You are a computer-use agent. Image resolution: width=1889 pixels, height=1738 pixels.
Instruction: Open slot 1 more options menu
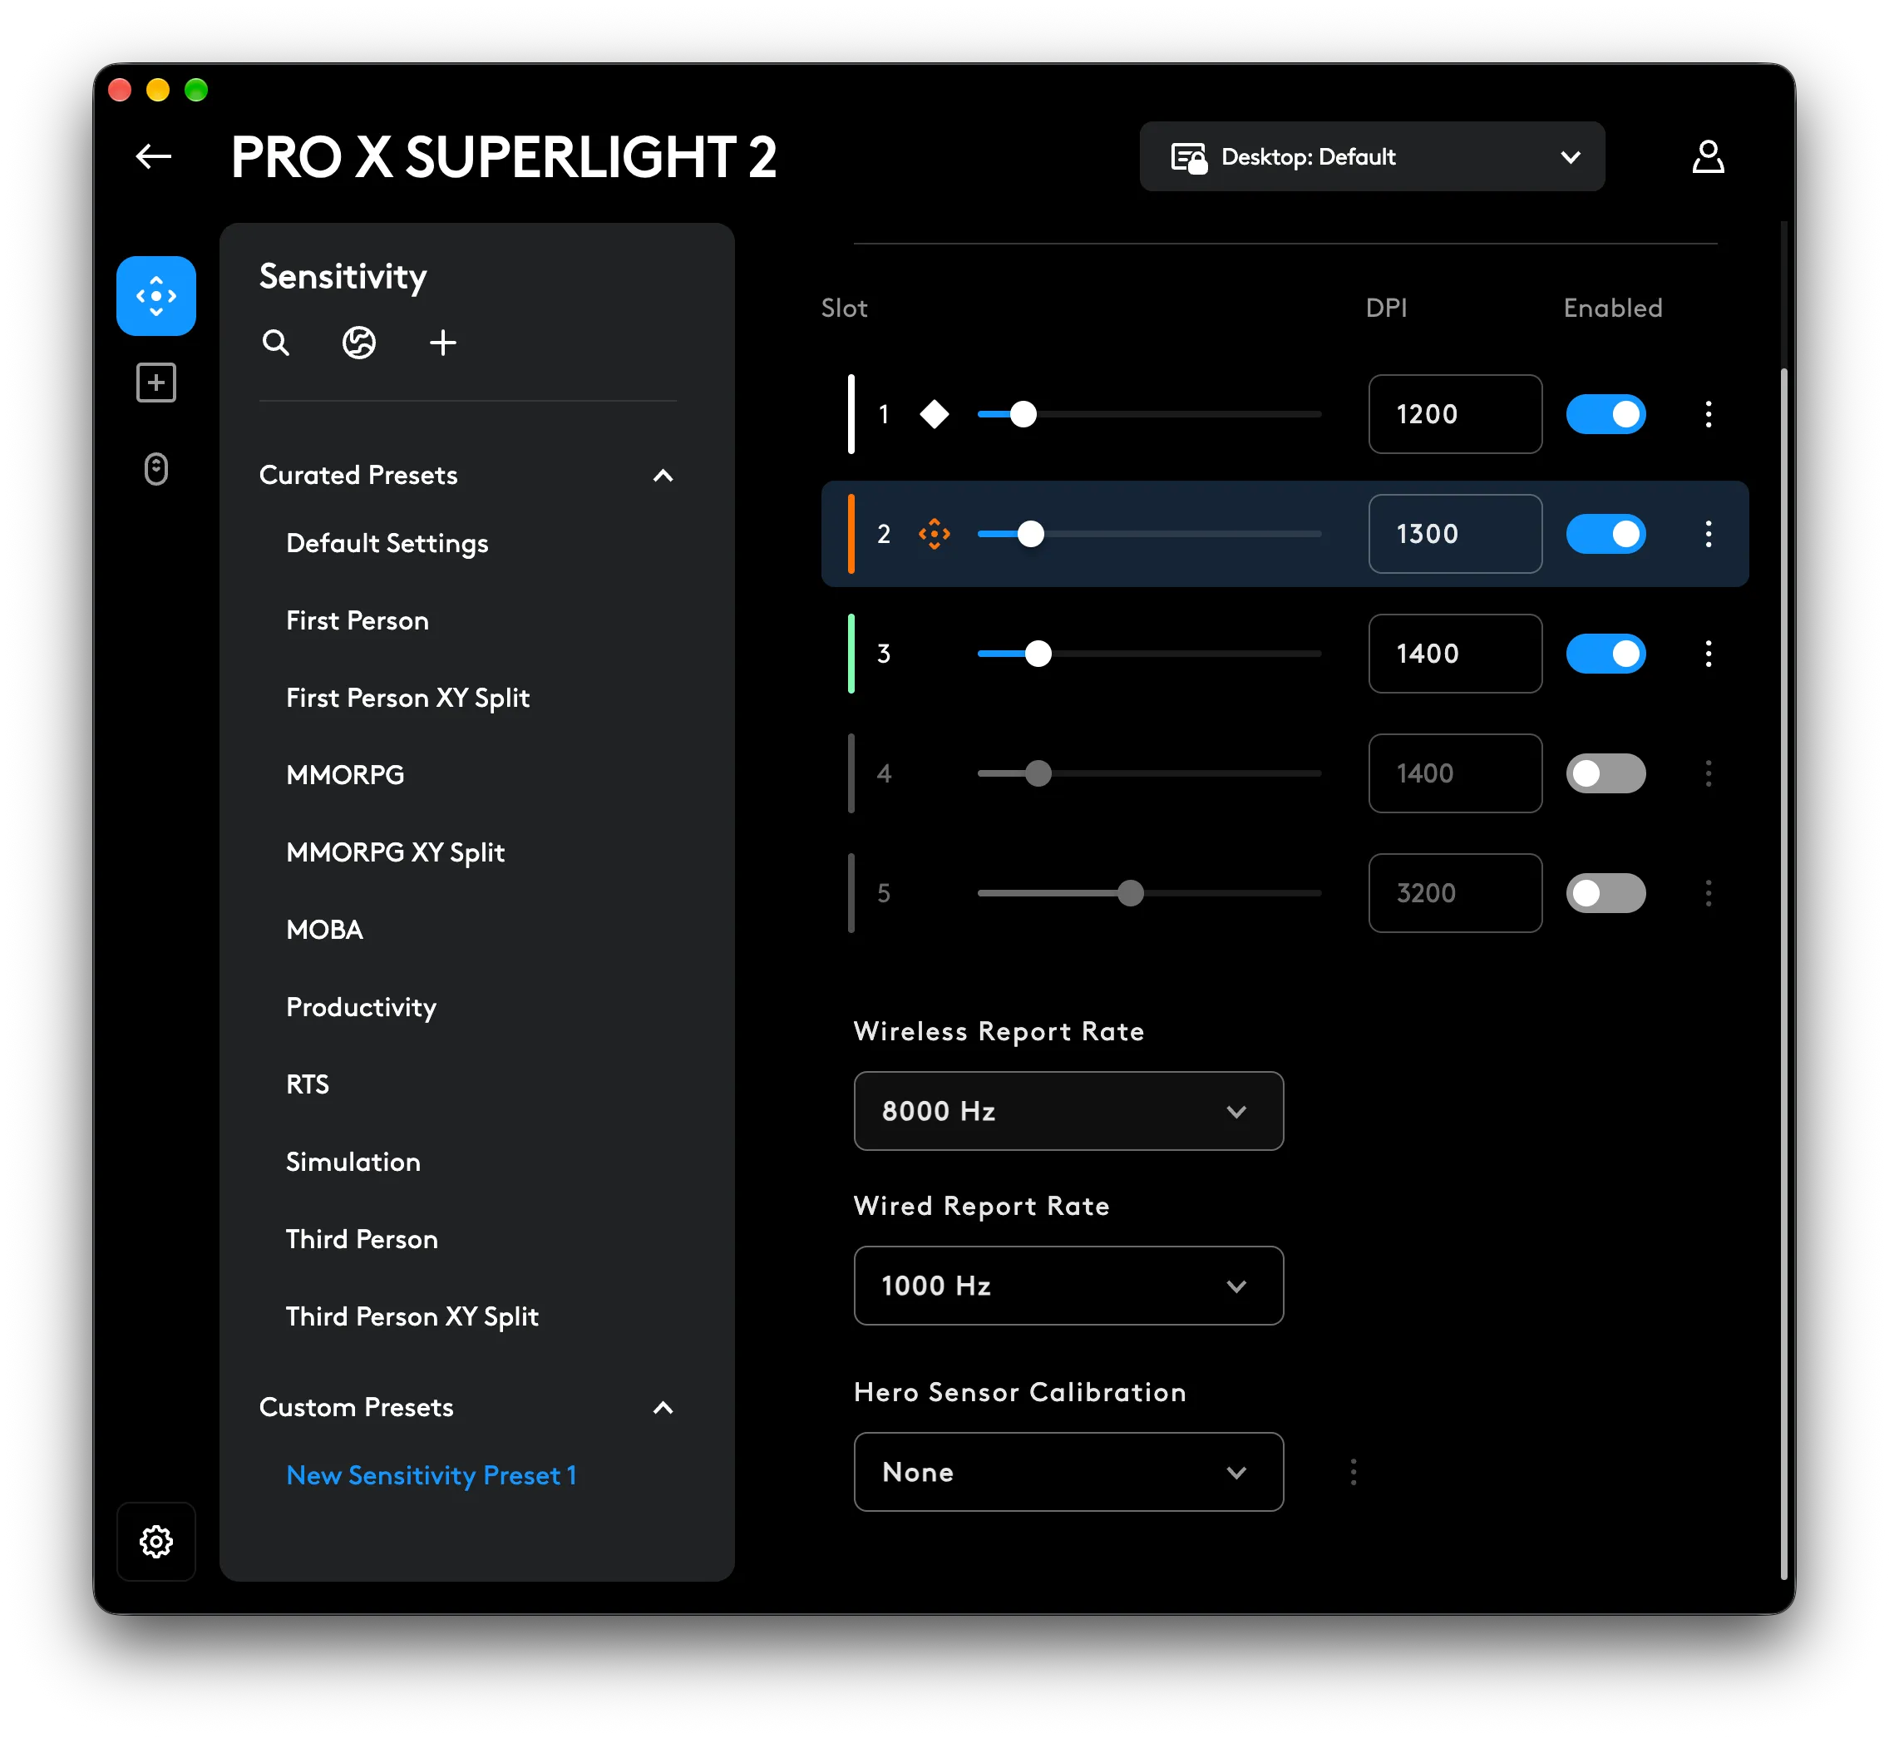click(1708, 414)
